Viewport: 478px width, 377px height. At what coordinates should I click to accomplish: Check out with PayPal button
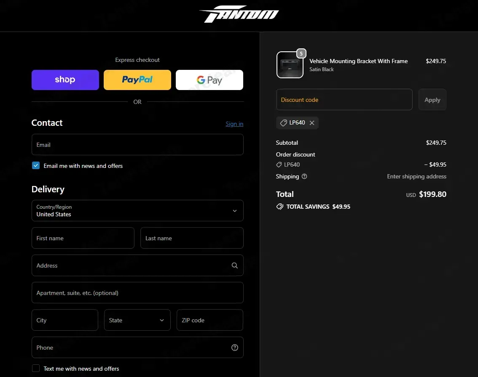click(x=137, y=80)
